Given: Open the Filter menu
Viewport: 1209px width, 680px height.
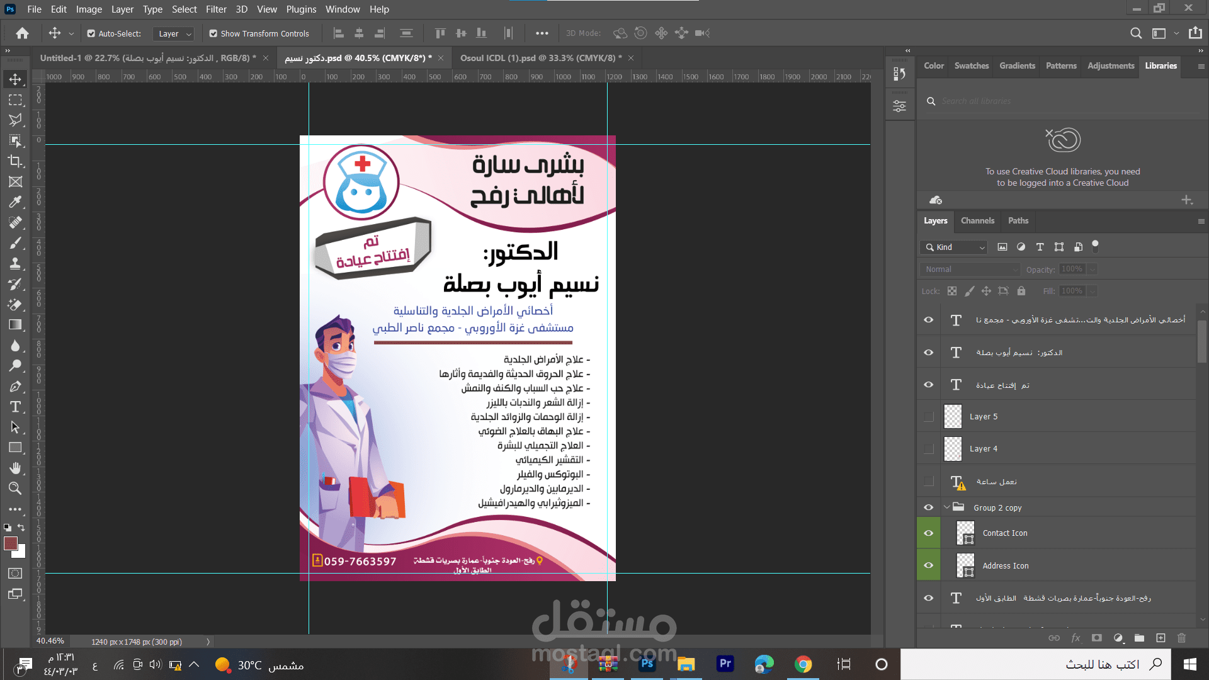Looking at the screenshot, I should click(x=216, y=9).
